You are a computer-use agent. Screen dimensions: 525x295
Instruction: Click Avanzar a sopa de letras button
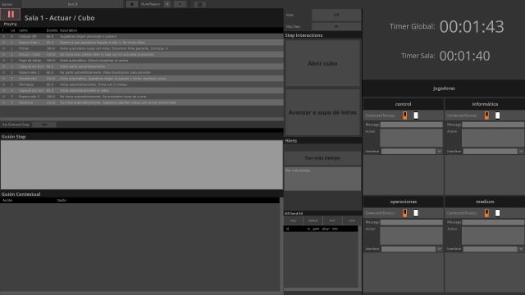[322, 112]
